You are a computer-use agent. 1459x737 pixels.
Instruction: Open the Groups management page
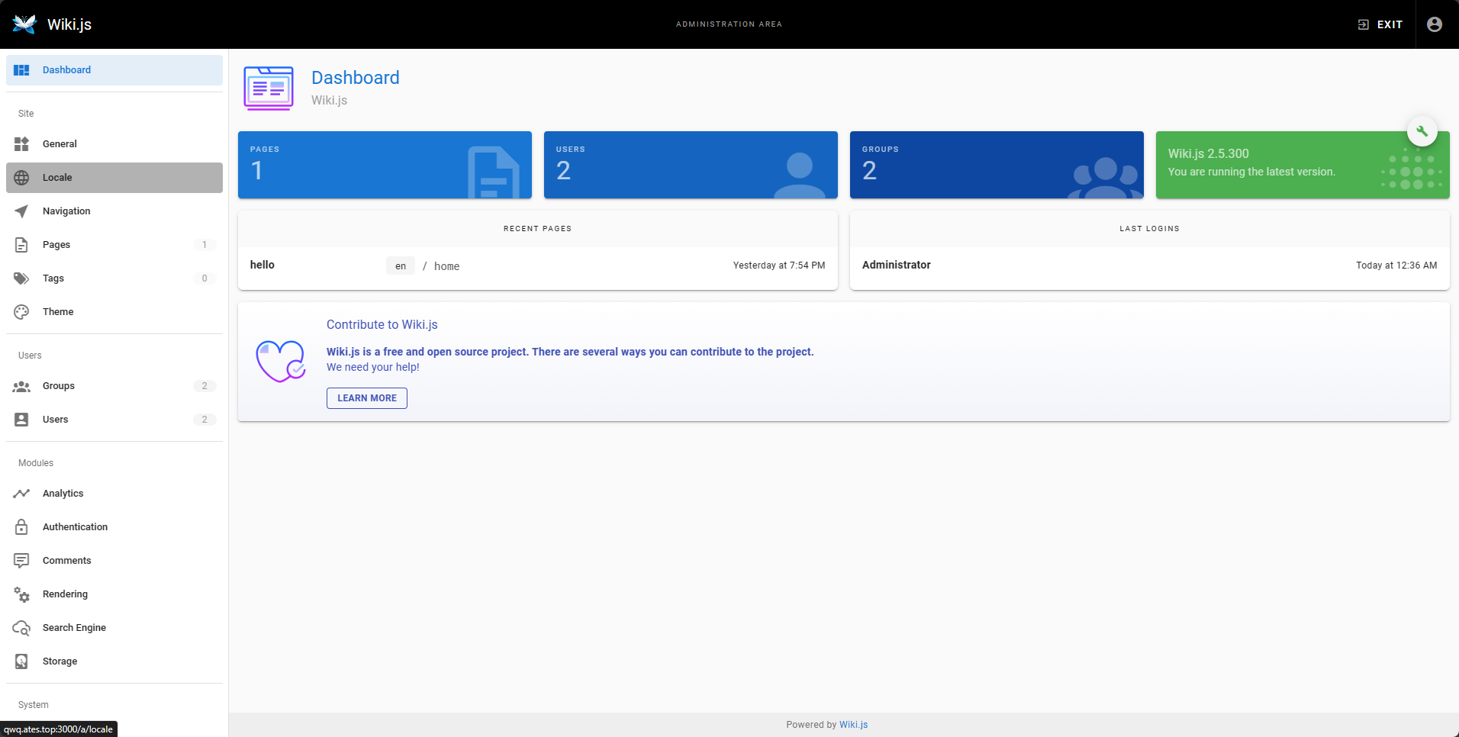pos(114,386)
